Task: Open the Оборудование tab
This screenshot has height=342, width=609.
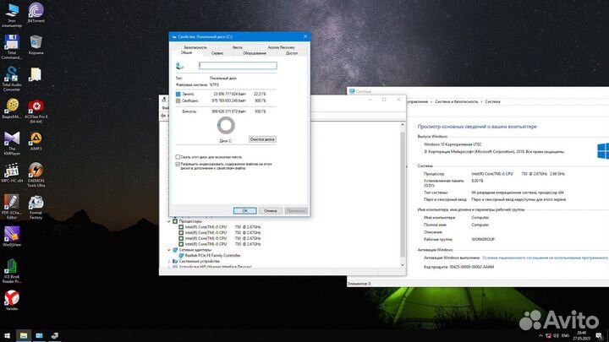Action: point(255,53)
